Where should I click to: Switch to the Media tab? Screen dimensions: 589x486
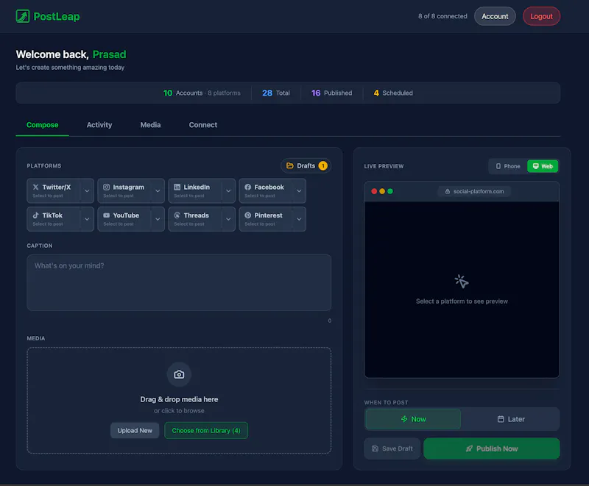(x=150, y=125)
